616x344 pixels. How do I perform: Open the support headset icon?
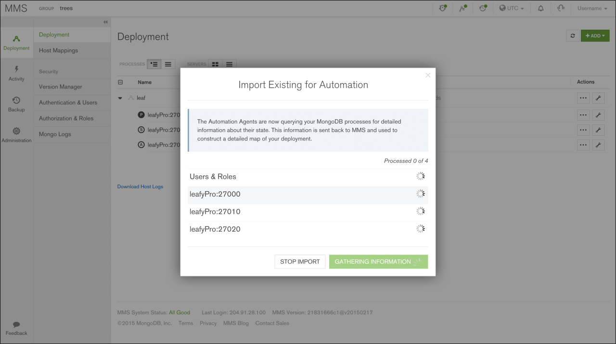pyautogui.click(x=561, y=8)
